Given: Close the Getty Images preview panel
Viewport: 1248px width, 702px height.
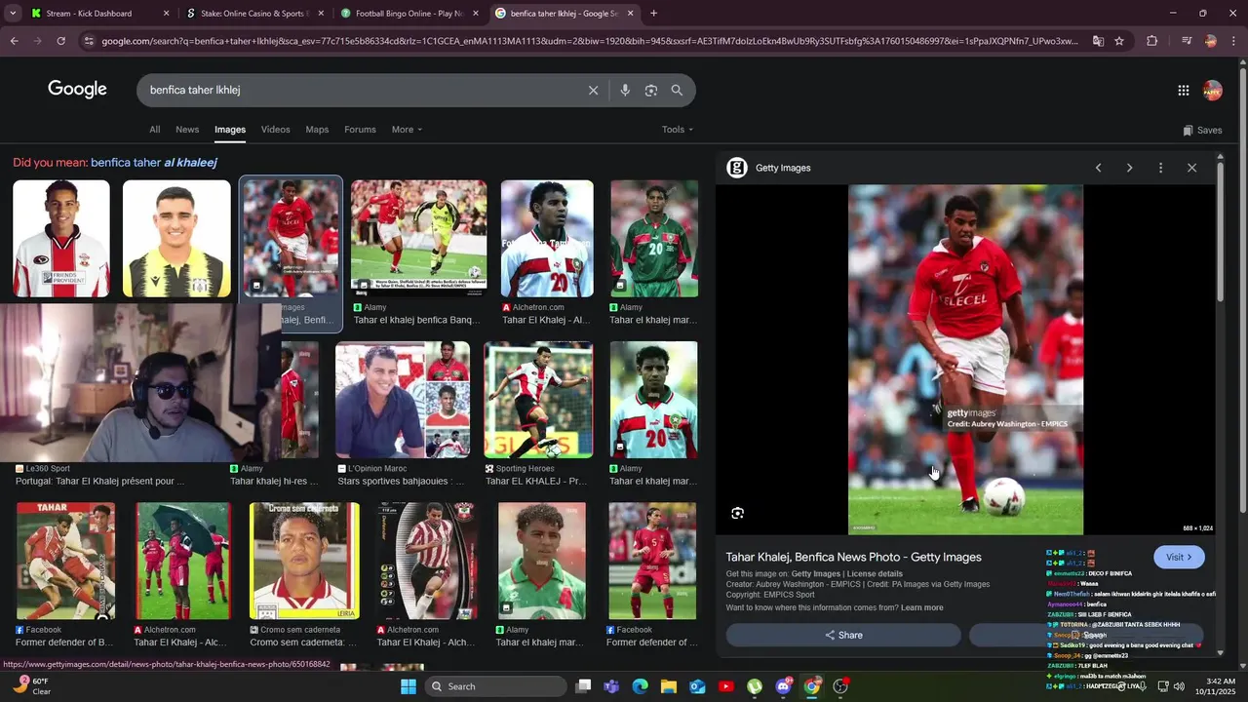Looking at the screenshot, I should click(1191, 168).
